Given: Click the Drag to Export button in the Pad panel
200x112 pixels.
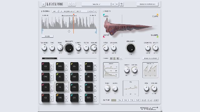Looking at the screenshot, I should (150, 58).
